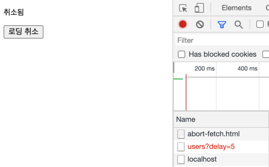Select the failed users?delay=5 request
269x167 pixels.
click(x=211, y=147)
